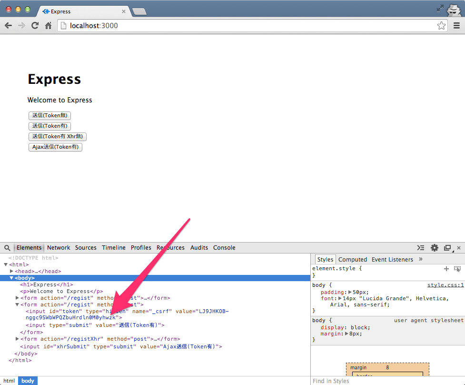Bookmark this page with the star icon
This screenshot has width=465, height=385.
coord(441,26)
